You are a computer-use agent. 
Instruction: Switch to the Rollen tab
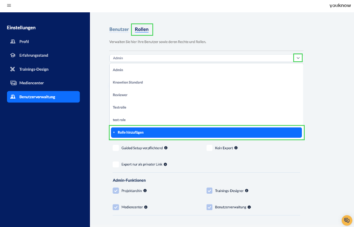tap(142, 29)
